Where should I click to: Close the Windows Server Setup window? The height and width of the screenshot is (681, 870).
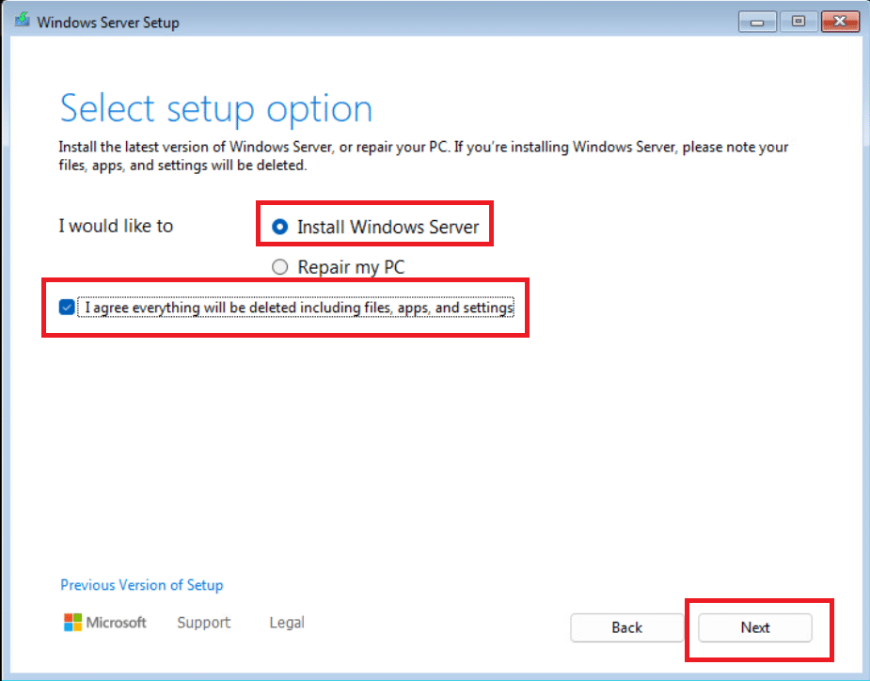[840, 22]
